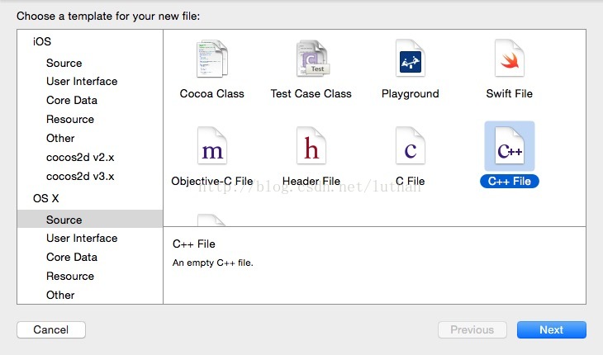Choose the Test Case Class template icon

[x=313, y=59]
